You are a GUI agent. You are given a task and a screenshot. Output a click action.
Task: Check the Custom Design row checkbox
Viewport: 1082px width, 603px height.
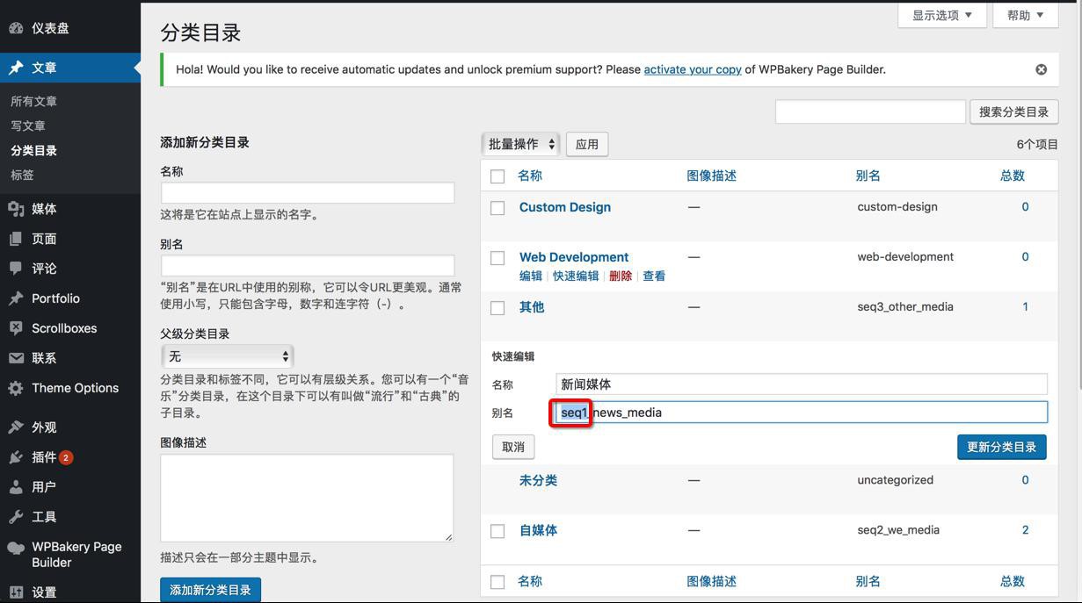497,208
